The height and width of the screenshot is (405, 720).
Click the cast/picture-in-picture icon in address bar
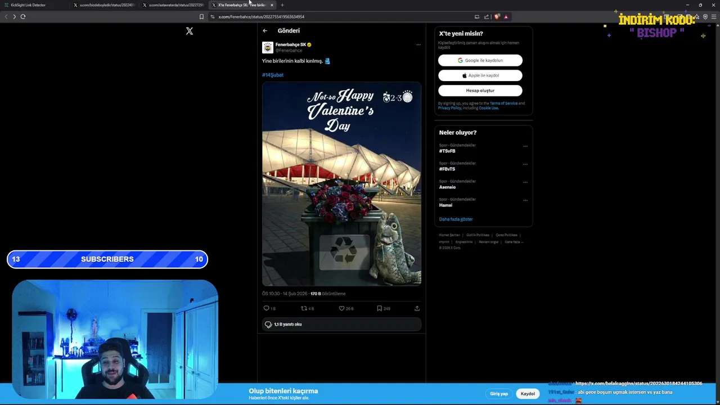pos(477,17)
